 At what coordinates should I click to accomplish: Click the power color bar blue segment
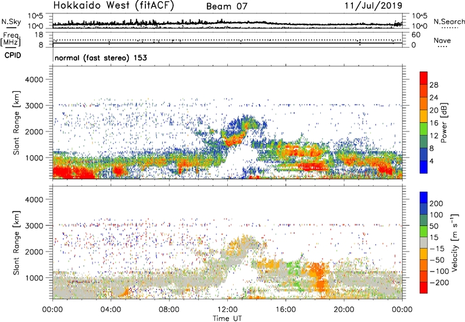(x=424, y=167)
